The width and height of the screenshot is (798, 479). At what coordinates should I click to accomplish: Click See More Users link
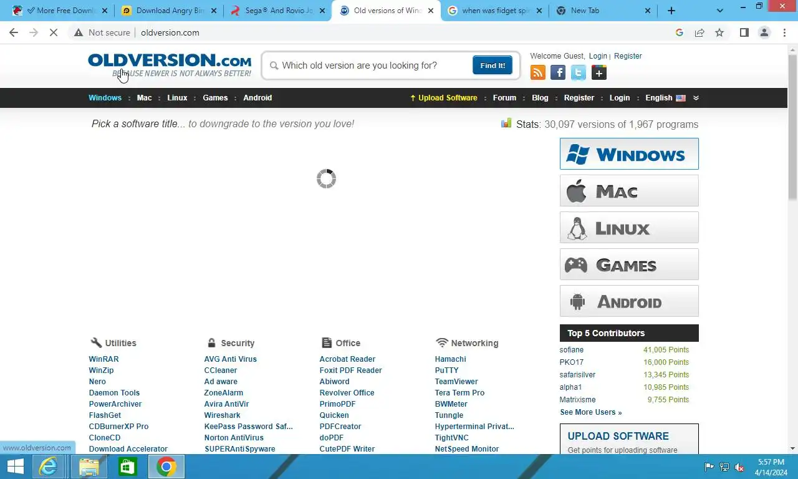tap(591, 412)
